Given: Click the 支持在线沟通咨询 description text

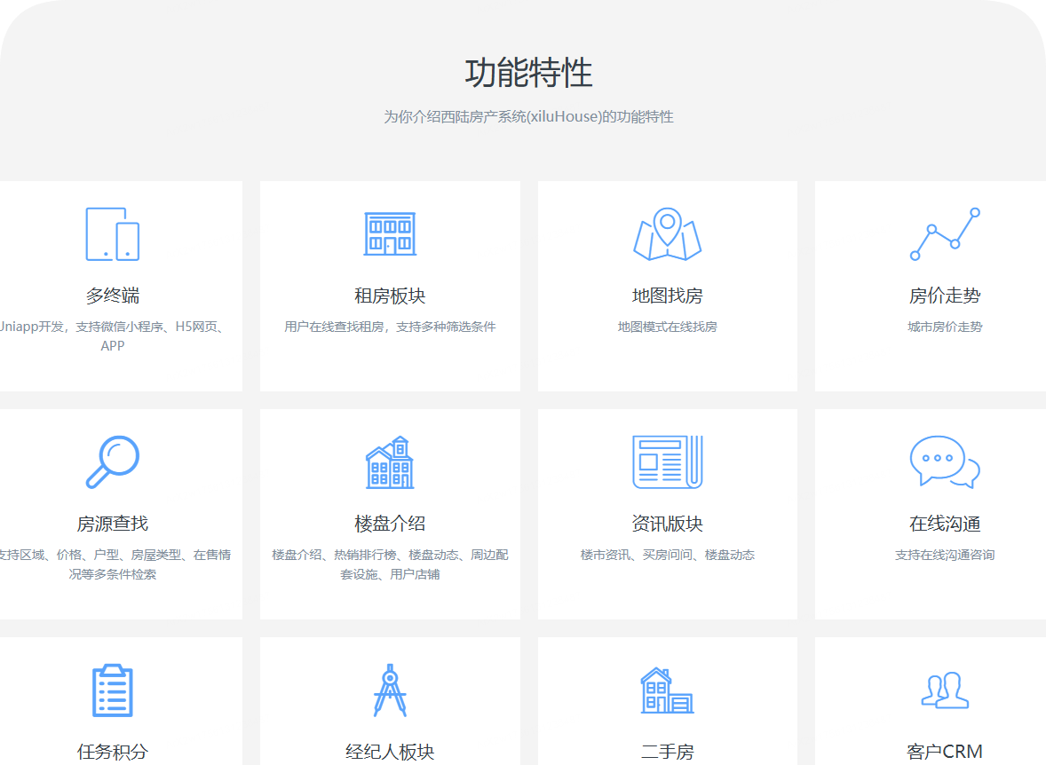Looking at the screenshot, I should point(945,555).
